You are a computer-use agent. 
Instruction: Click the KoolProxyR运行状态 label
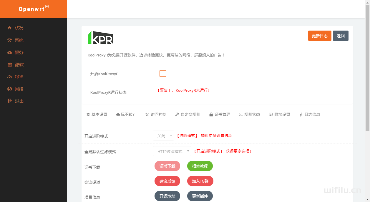pos(108,92)
